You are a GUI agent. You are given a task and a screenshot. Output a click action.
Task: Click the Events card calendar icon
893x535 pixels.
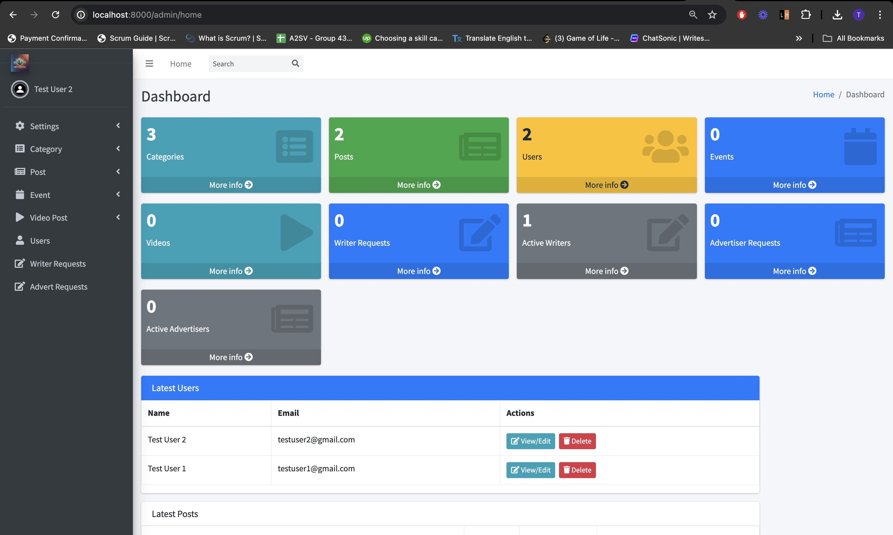[860, 146]
